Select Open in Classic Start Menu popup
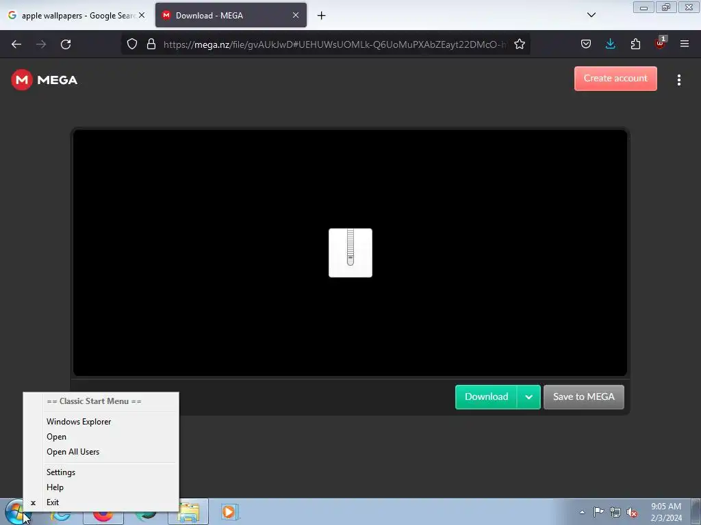 101,437
